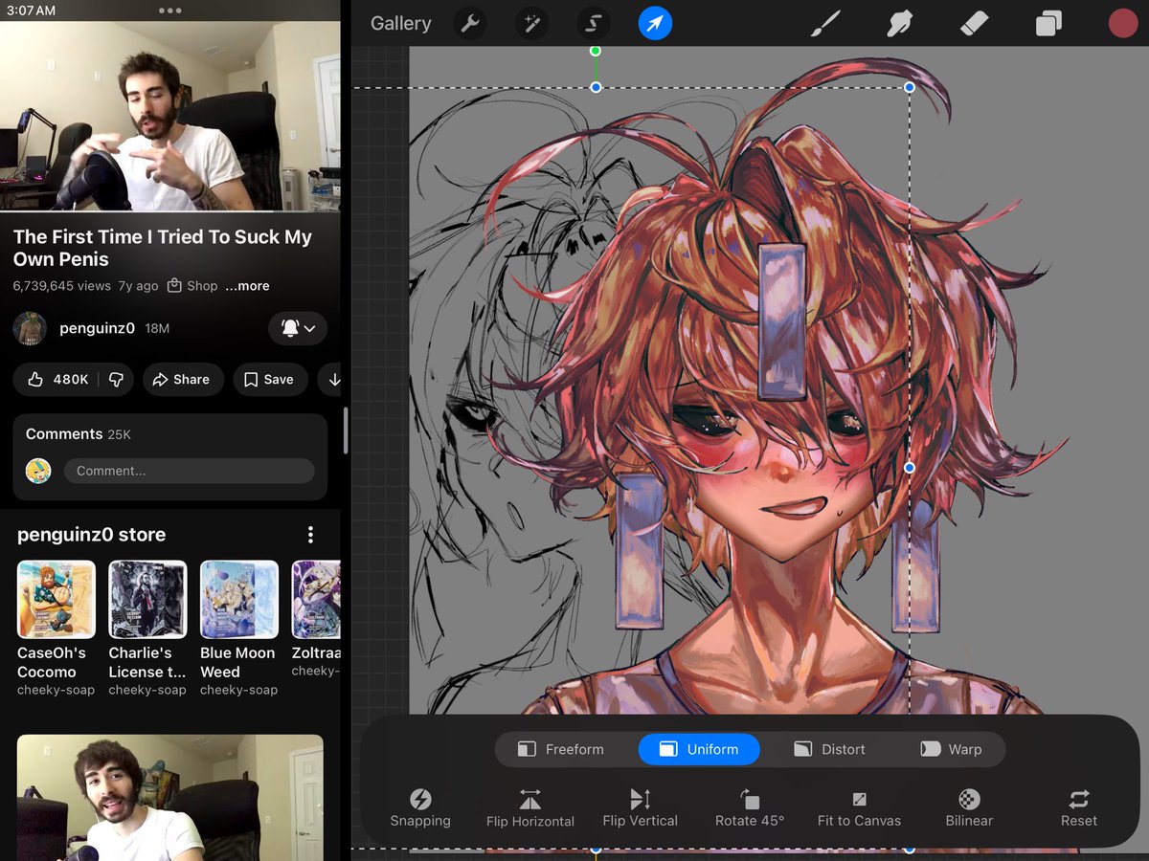This screenshot has width=1149, height=861.
Task: Open the Layers panel
Action: coord(1048,23)
